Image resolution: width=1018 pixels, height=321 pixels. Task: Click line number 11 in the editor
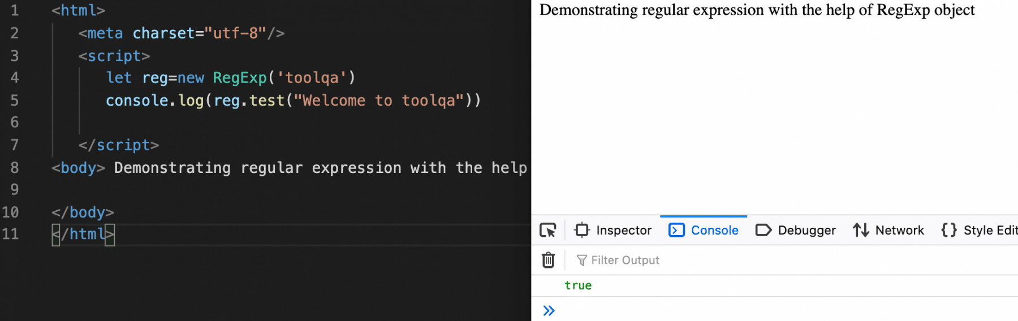[x=10, y=234]
